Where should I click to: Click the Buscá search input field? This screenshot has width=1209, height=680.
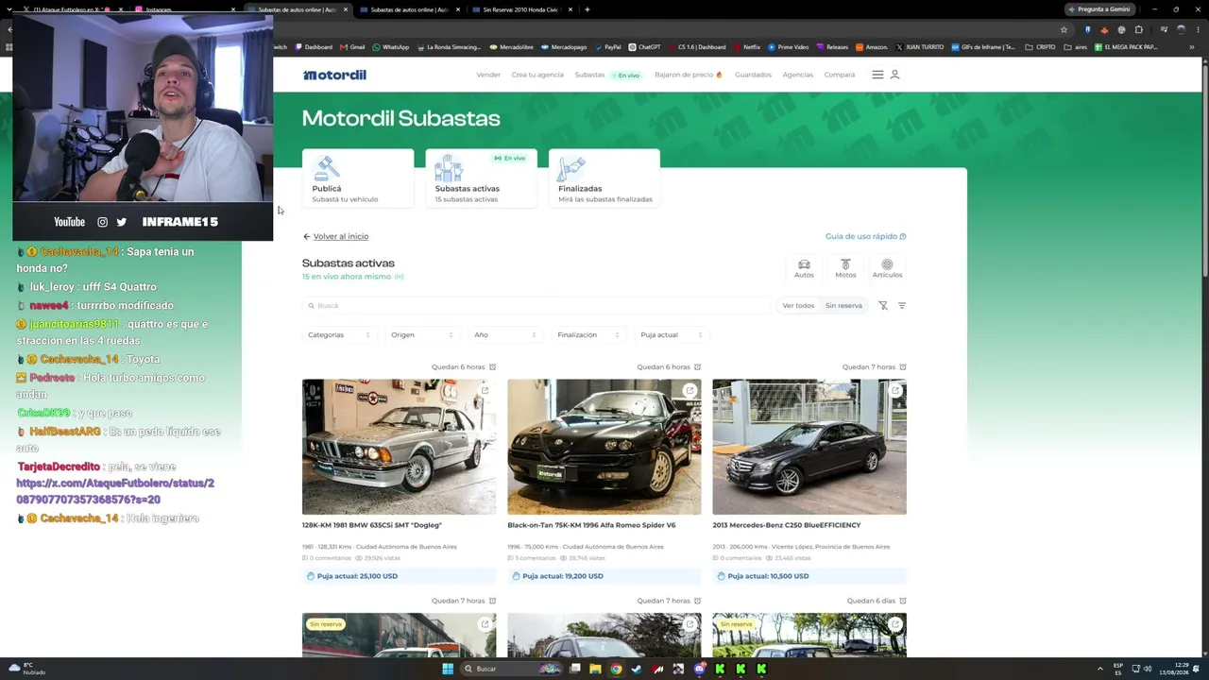click(x=536, y=306)
